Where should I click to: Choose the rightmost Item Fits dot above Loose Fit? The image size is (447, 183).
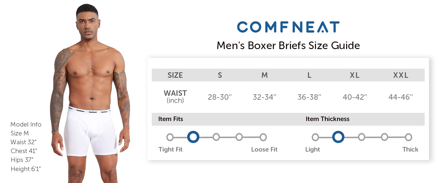(x=263, y=137)
